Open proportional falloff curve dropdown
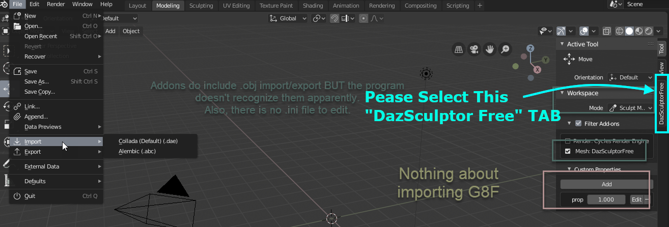 coord(376,18)
